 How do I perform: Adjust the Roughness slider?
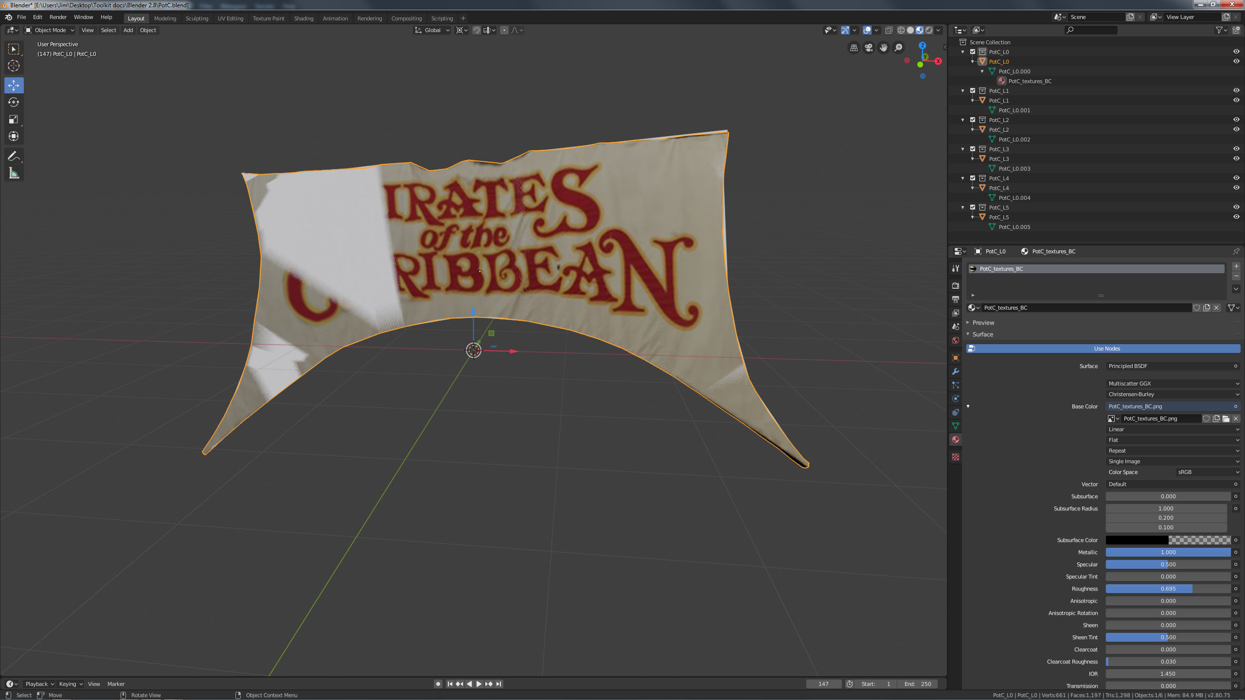[x=1168, y=589]
